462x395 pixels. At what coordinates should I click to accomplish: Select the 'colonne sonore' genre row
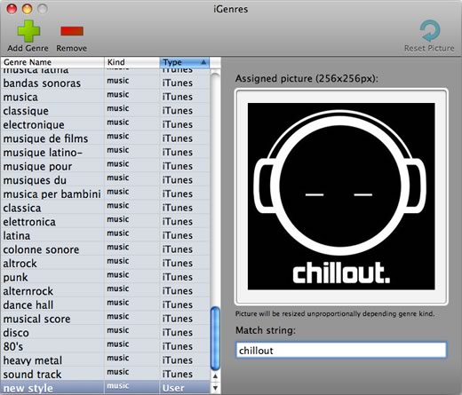(105, 249)
